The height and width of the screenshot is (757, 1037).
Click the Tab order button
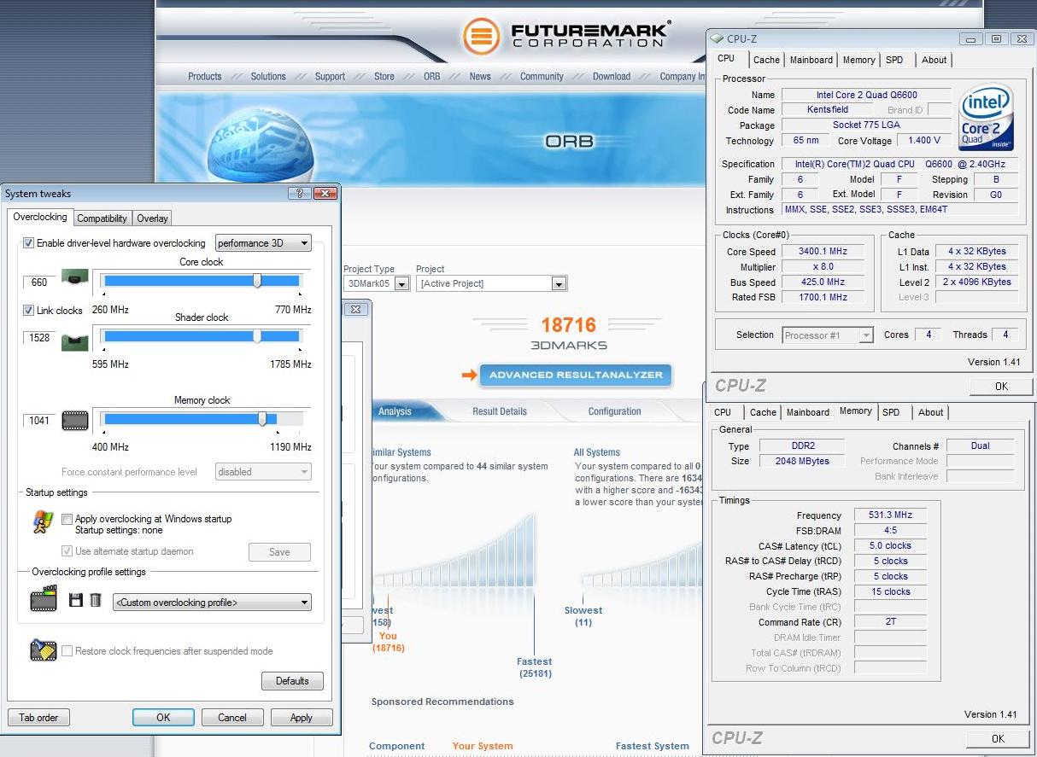click(x=38, y=718)
